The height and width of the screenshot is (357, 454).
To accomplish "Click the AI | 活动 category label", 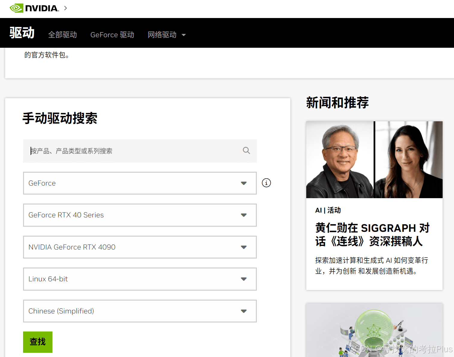I will tap(328, 210).
